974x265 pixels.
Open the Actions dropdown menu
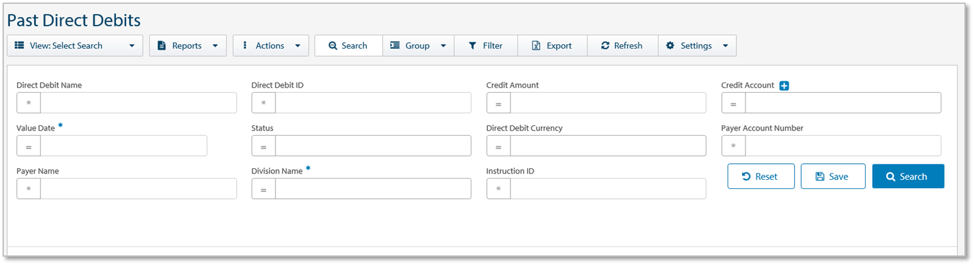[x=270, y=45]
